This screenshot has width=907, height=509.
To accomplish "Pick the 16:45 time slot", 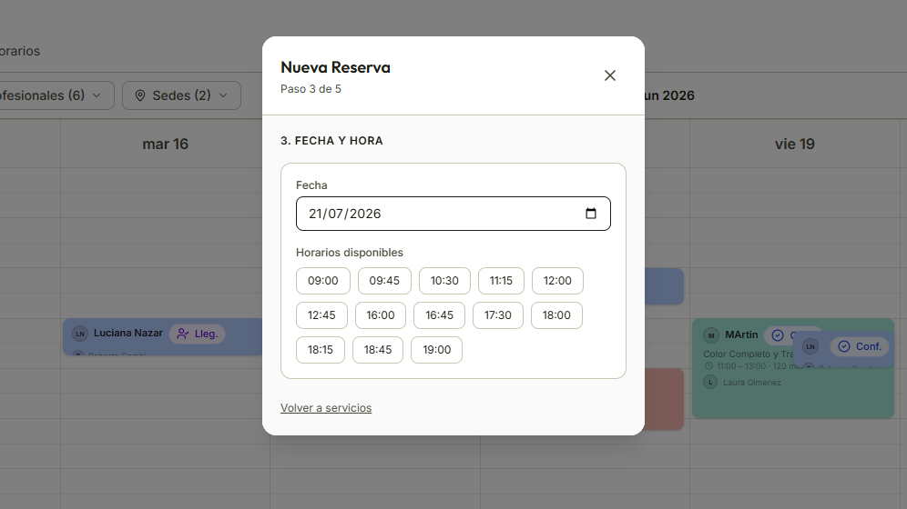I will (x=439, y=315).
